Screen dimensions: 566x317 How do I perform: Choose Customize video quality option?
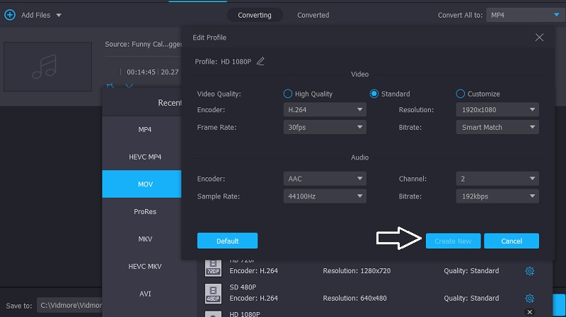click(x=461, y=94)
